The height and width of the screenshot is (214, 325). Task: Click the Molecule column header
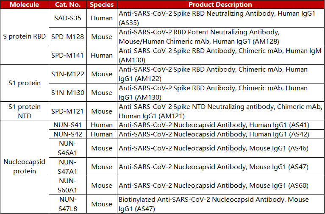(x=25, y=5)
